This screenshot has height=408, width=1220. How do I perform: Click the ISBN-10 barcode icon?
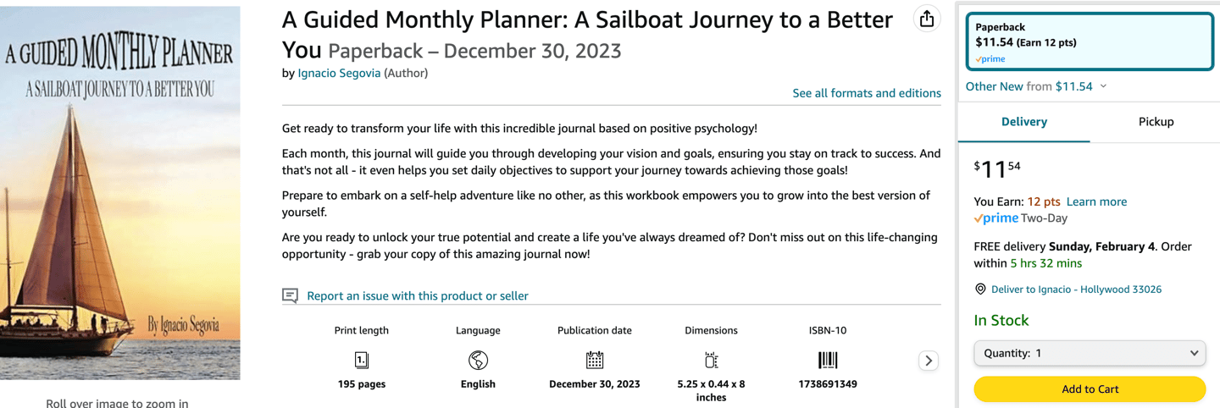(828, 361)
